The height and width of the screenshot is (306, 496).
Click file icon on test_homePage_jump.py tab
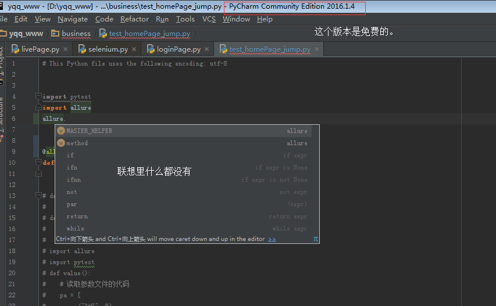click(x=223, y=49)
